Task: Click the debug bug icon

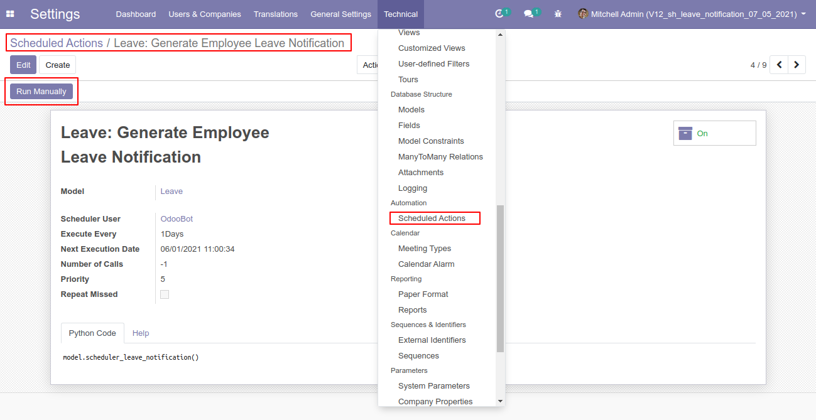Action: tap(558, 14)
